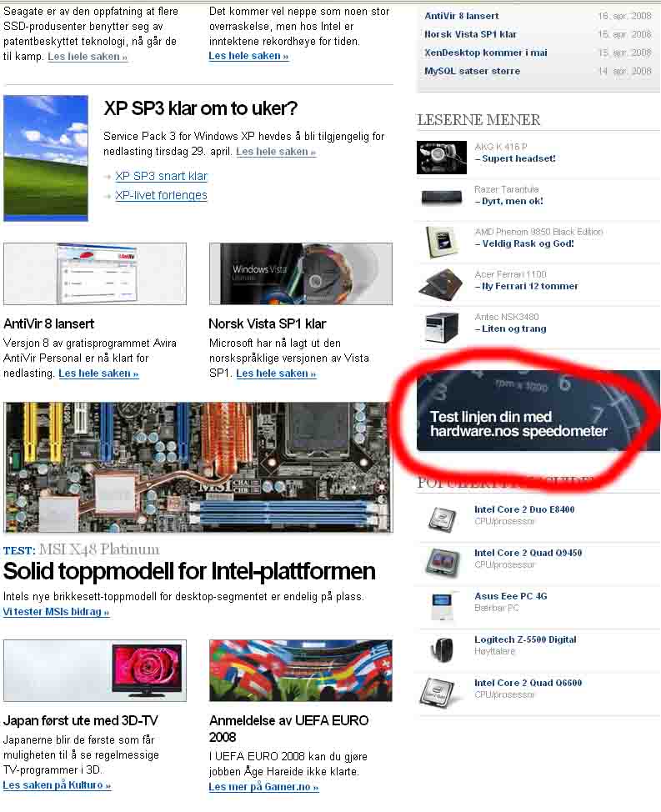Click the '16. apr. 2008' date text
The width and height of the screenshot is (661, 812).
(624, 16)
